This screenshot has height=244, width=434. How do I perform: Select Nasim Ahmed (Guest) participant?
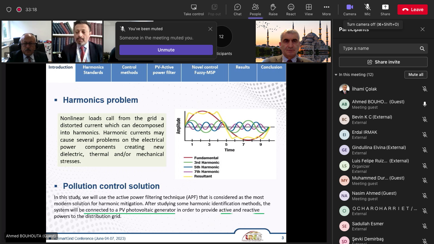tap(383, 196)
